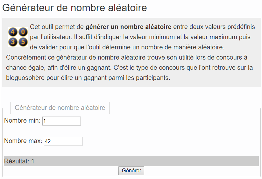This screenshot has height=179, width=262.
Task: Click the word bloguosphère in the description
Action: 25,78
